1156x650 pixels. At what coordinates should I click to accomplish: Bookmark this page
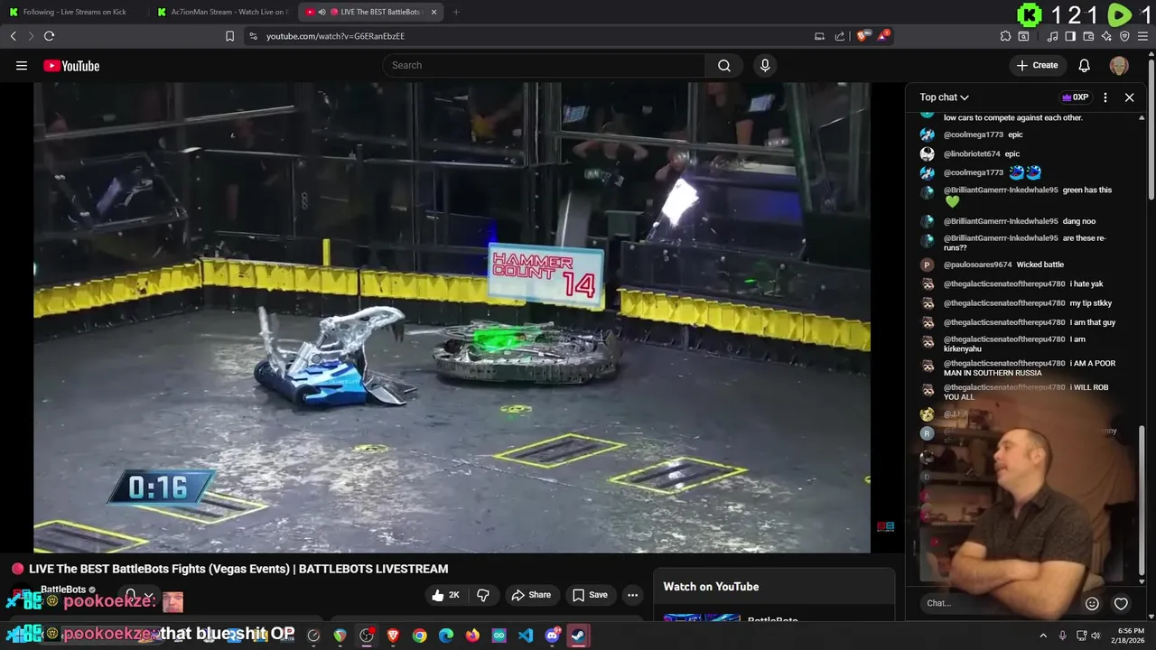pos(229,36)
